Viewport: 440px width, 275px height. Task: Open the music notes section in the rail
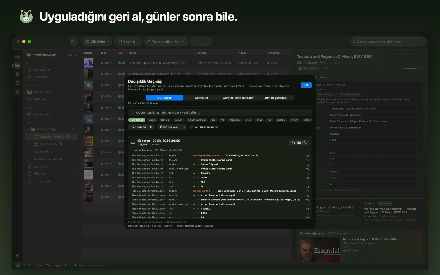pyautogui.click(x=17, y=56)
